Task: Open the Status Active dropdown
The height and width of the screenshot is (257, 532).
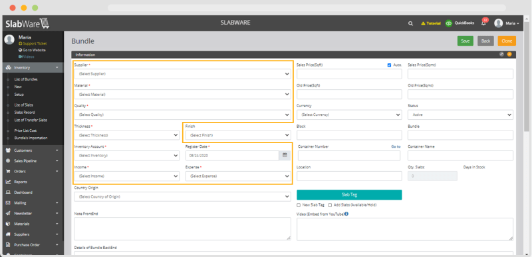Action: point(460,115)
